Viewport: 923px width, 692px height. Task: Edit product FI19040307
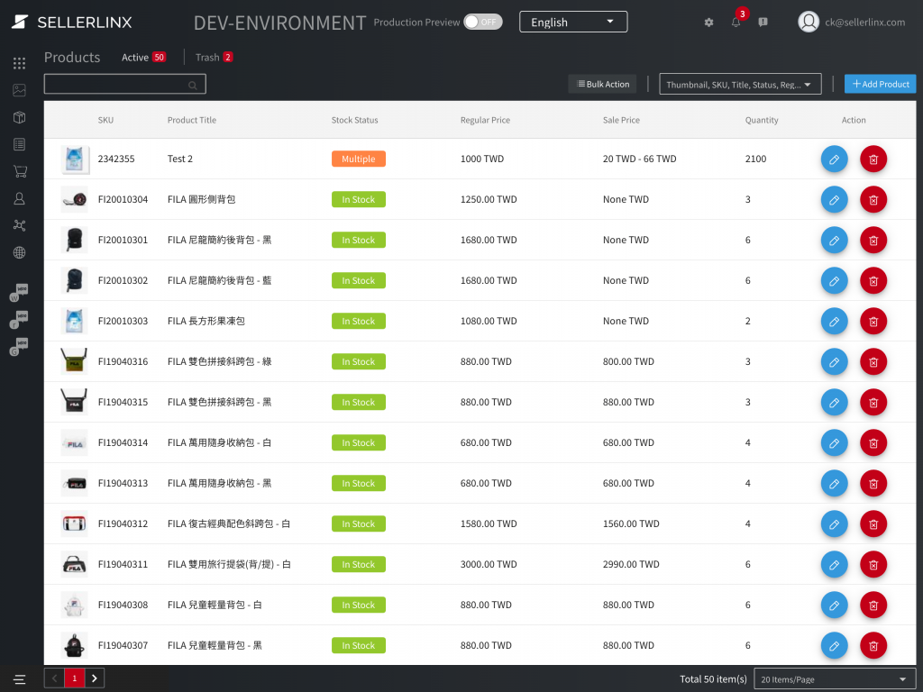pyautogui.click(x=834, y=645)
